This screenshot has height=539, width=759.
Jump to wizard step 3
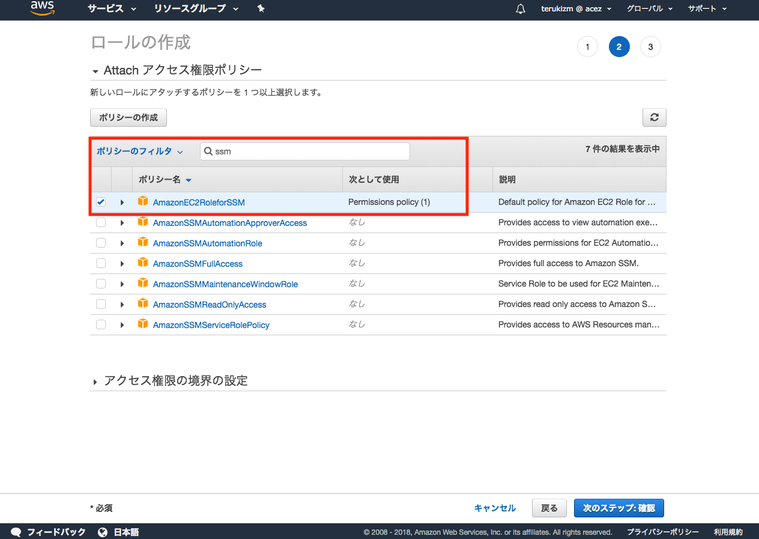point(650,47)
